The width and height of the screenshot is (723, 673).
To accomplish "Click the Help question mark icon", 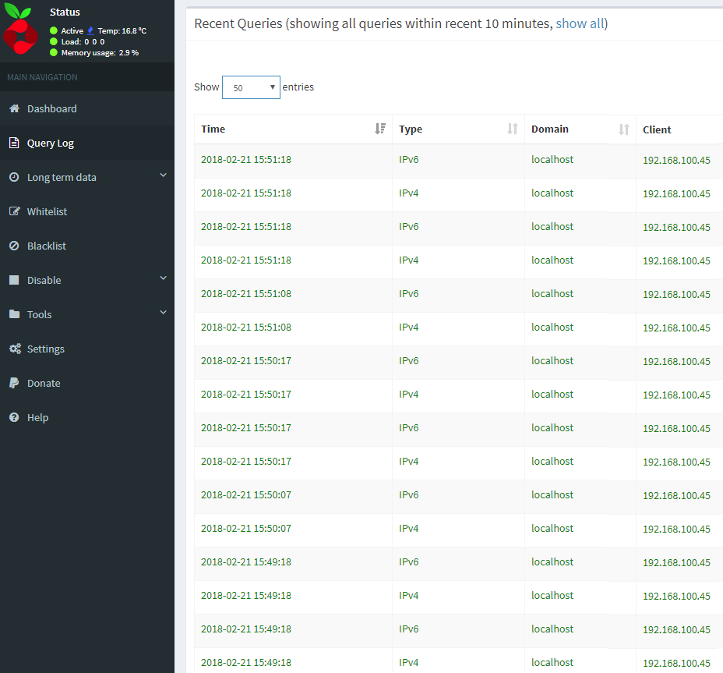I will 14,418.
